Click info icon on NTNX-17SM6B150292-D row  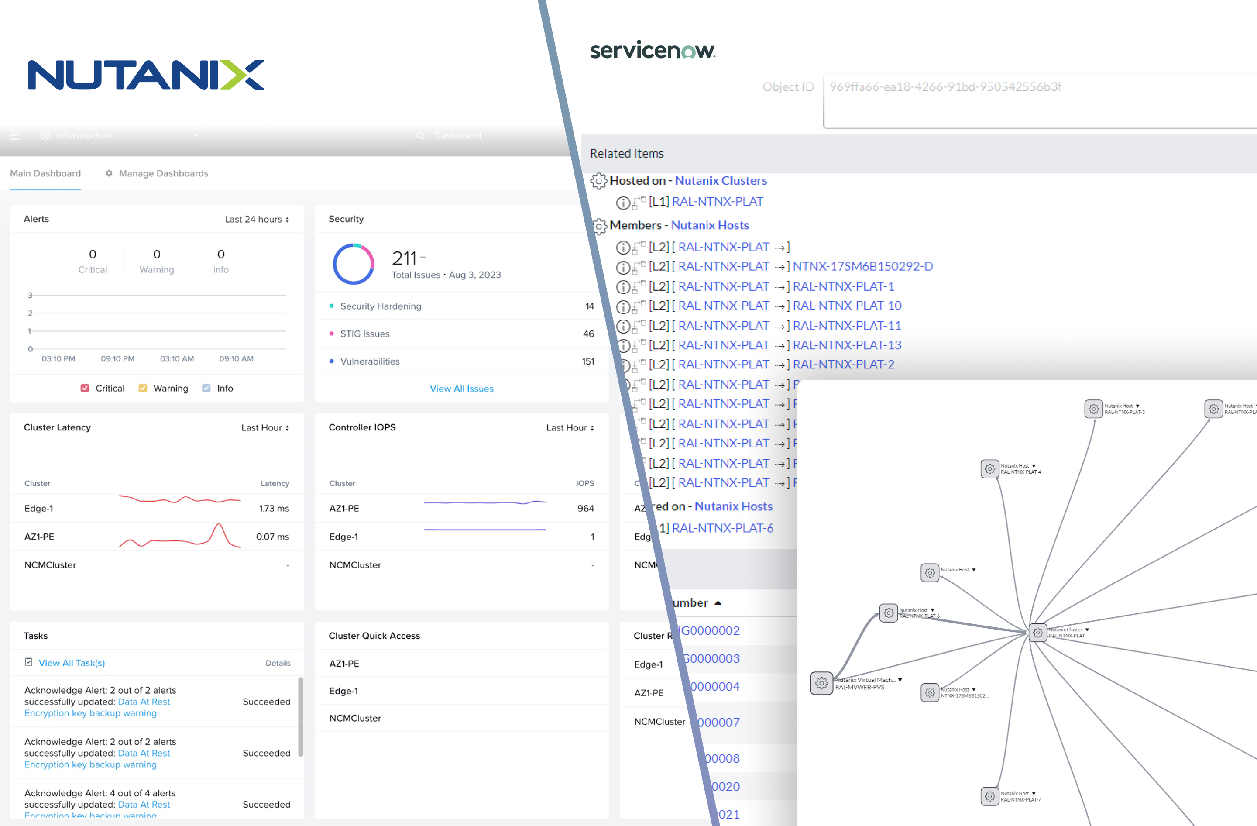tap(623, 267)
